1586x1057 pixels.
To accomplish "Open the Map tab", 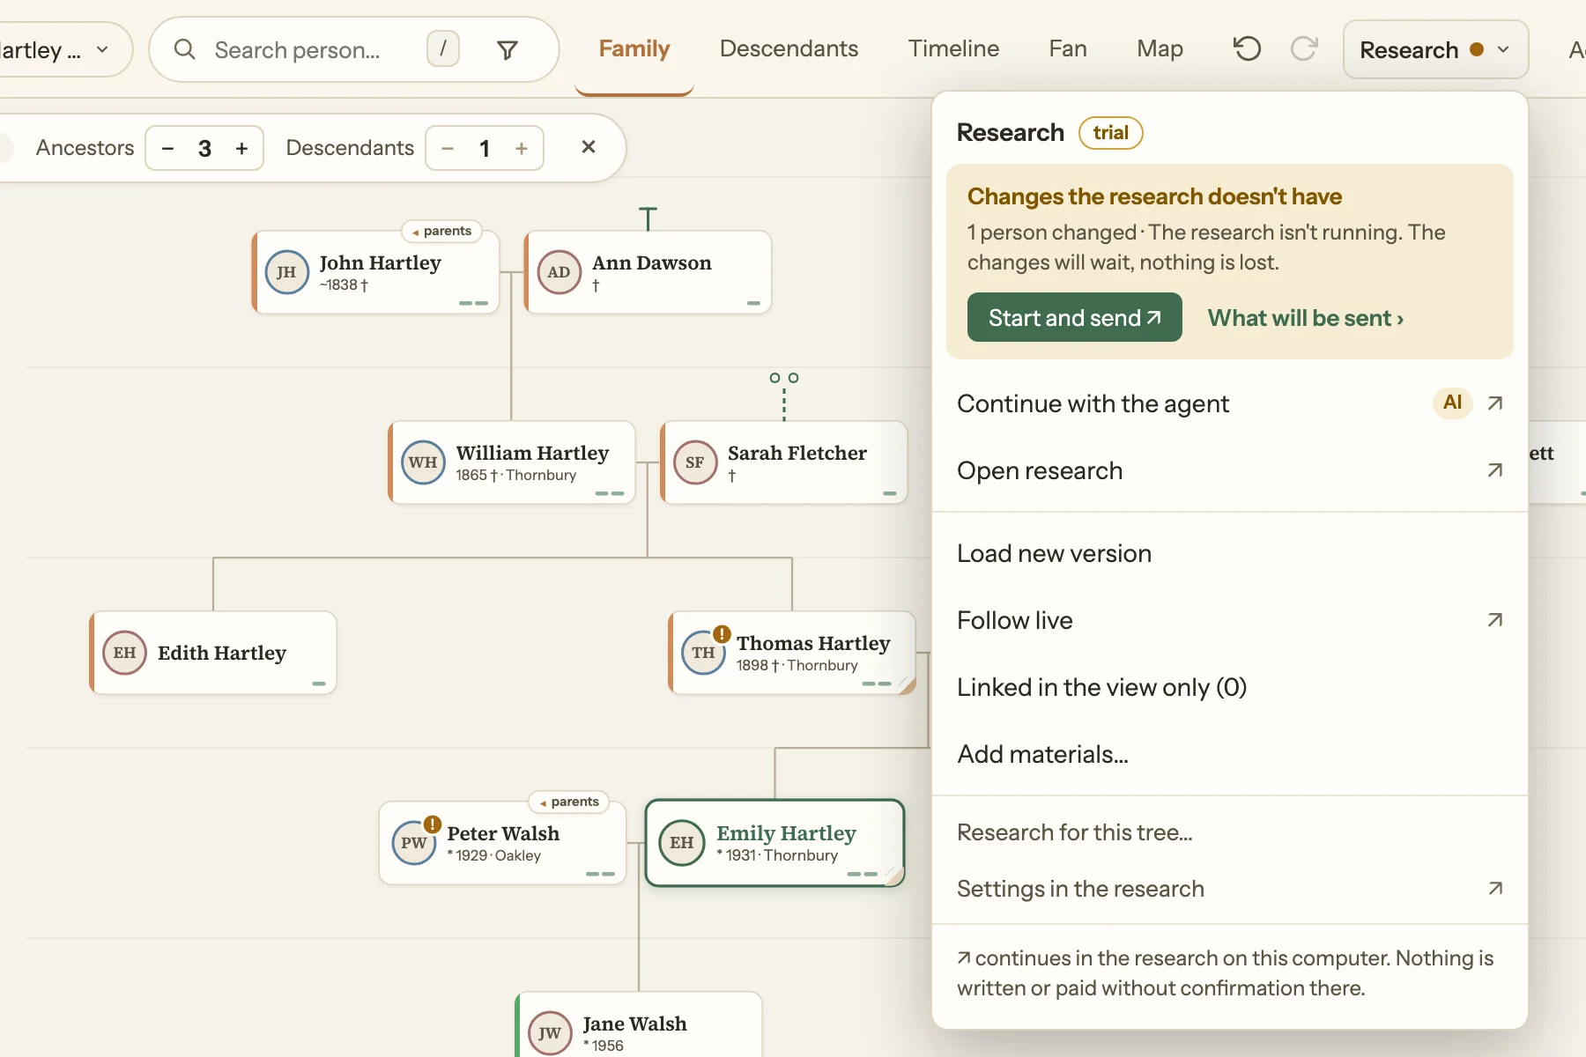I will pos(1160,48).
